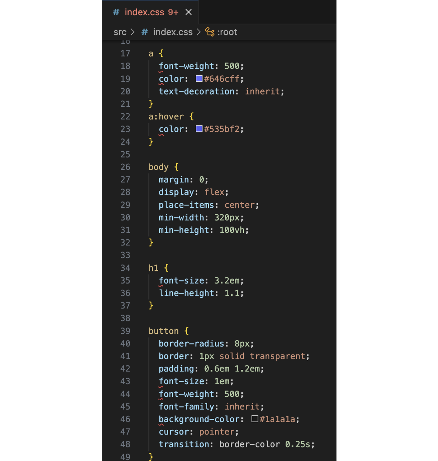Click the :root symbol icon in breadcrumb

tap(210, 32)
